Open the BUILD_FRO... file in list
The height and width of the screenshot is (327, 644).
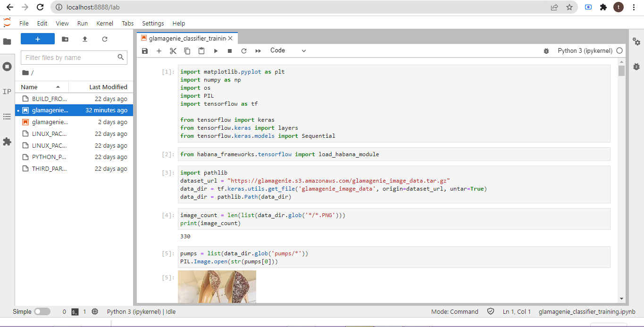tap(50, 99)
